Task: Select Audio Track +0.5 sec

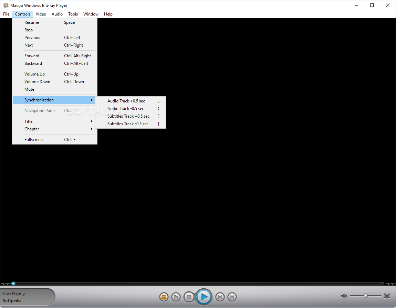Action: [x=131, y=101]
